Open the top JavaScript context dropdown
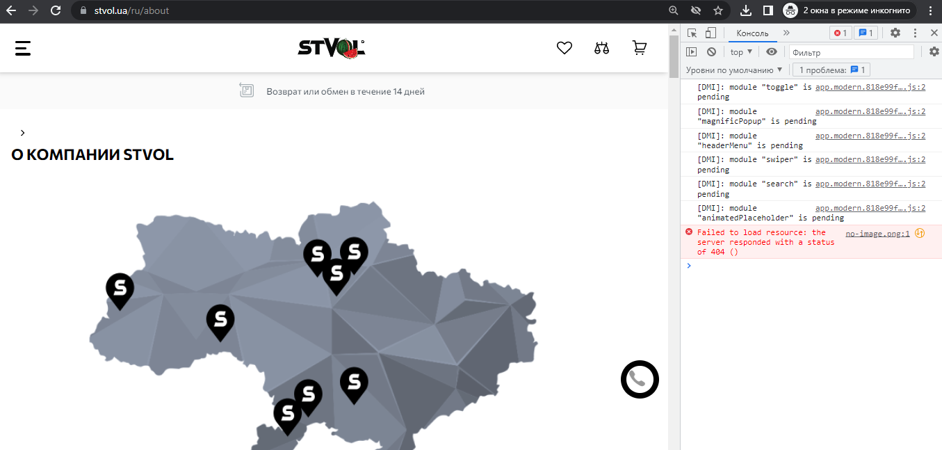The height and width of the screenshot is (450, 942). click(741, 52)
